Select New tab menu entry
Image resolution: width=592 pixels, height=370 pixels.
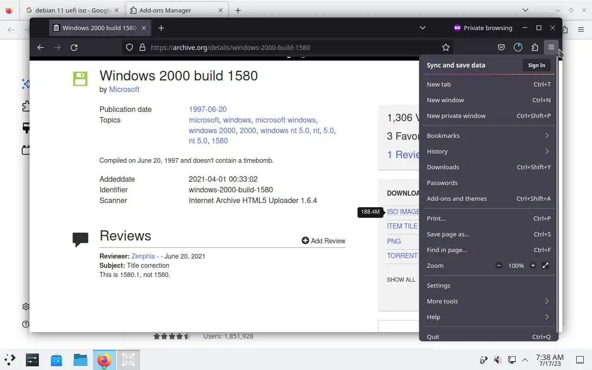(488, 84)
